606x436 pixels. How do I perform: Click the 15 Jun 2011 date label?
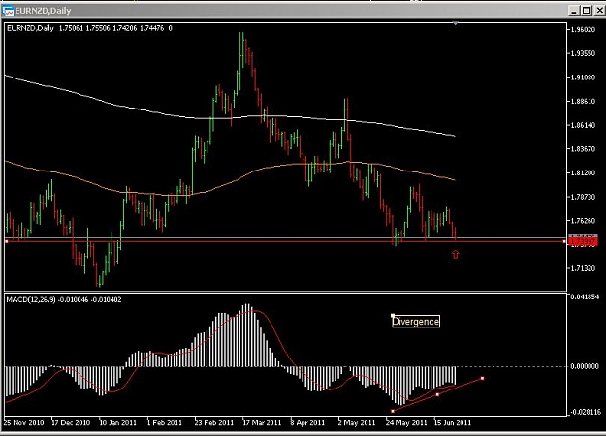pyautogui.click(x=453, y=423)
